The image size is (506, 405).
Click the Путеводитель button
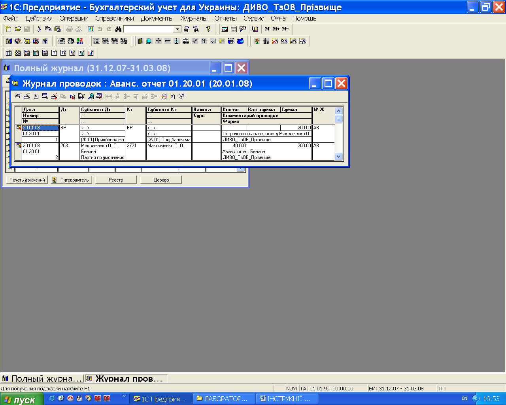click(x=72, y=180)
